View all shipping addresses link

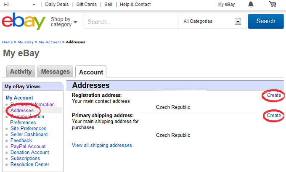tap(102, 145)
